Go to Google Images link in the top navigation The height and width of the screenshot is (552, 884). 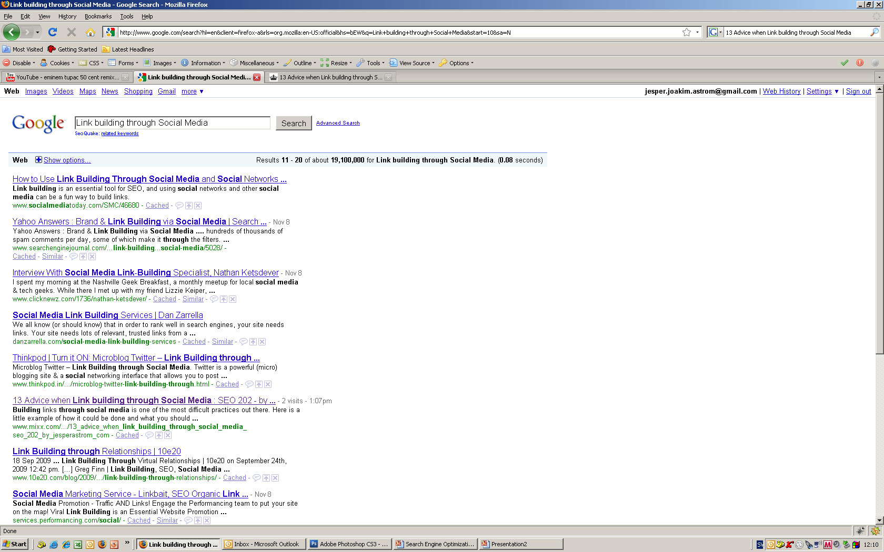pos(36,91)
